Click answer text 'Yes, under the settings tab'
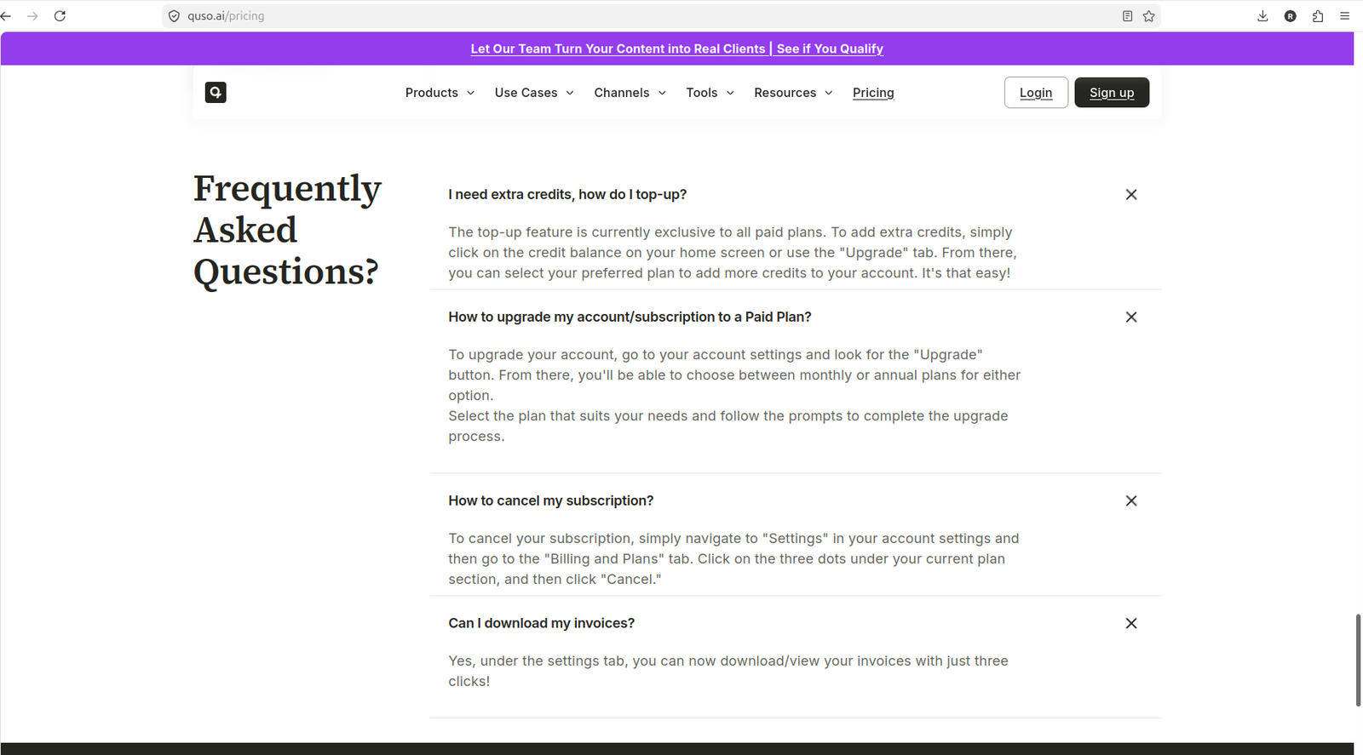This screenshot has width=1363, height=755. pos(728,671)
